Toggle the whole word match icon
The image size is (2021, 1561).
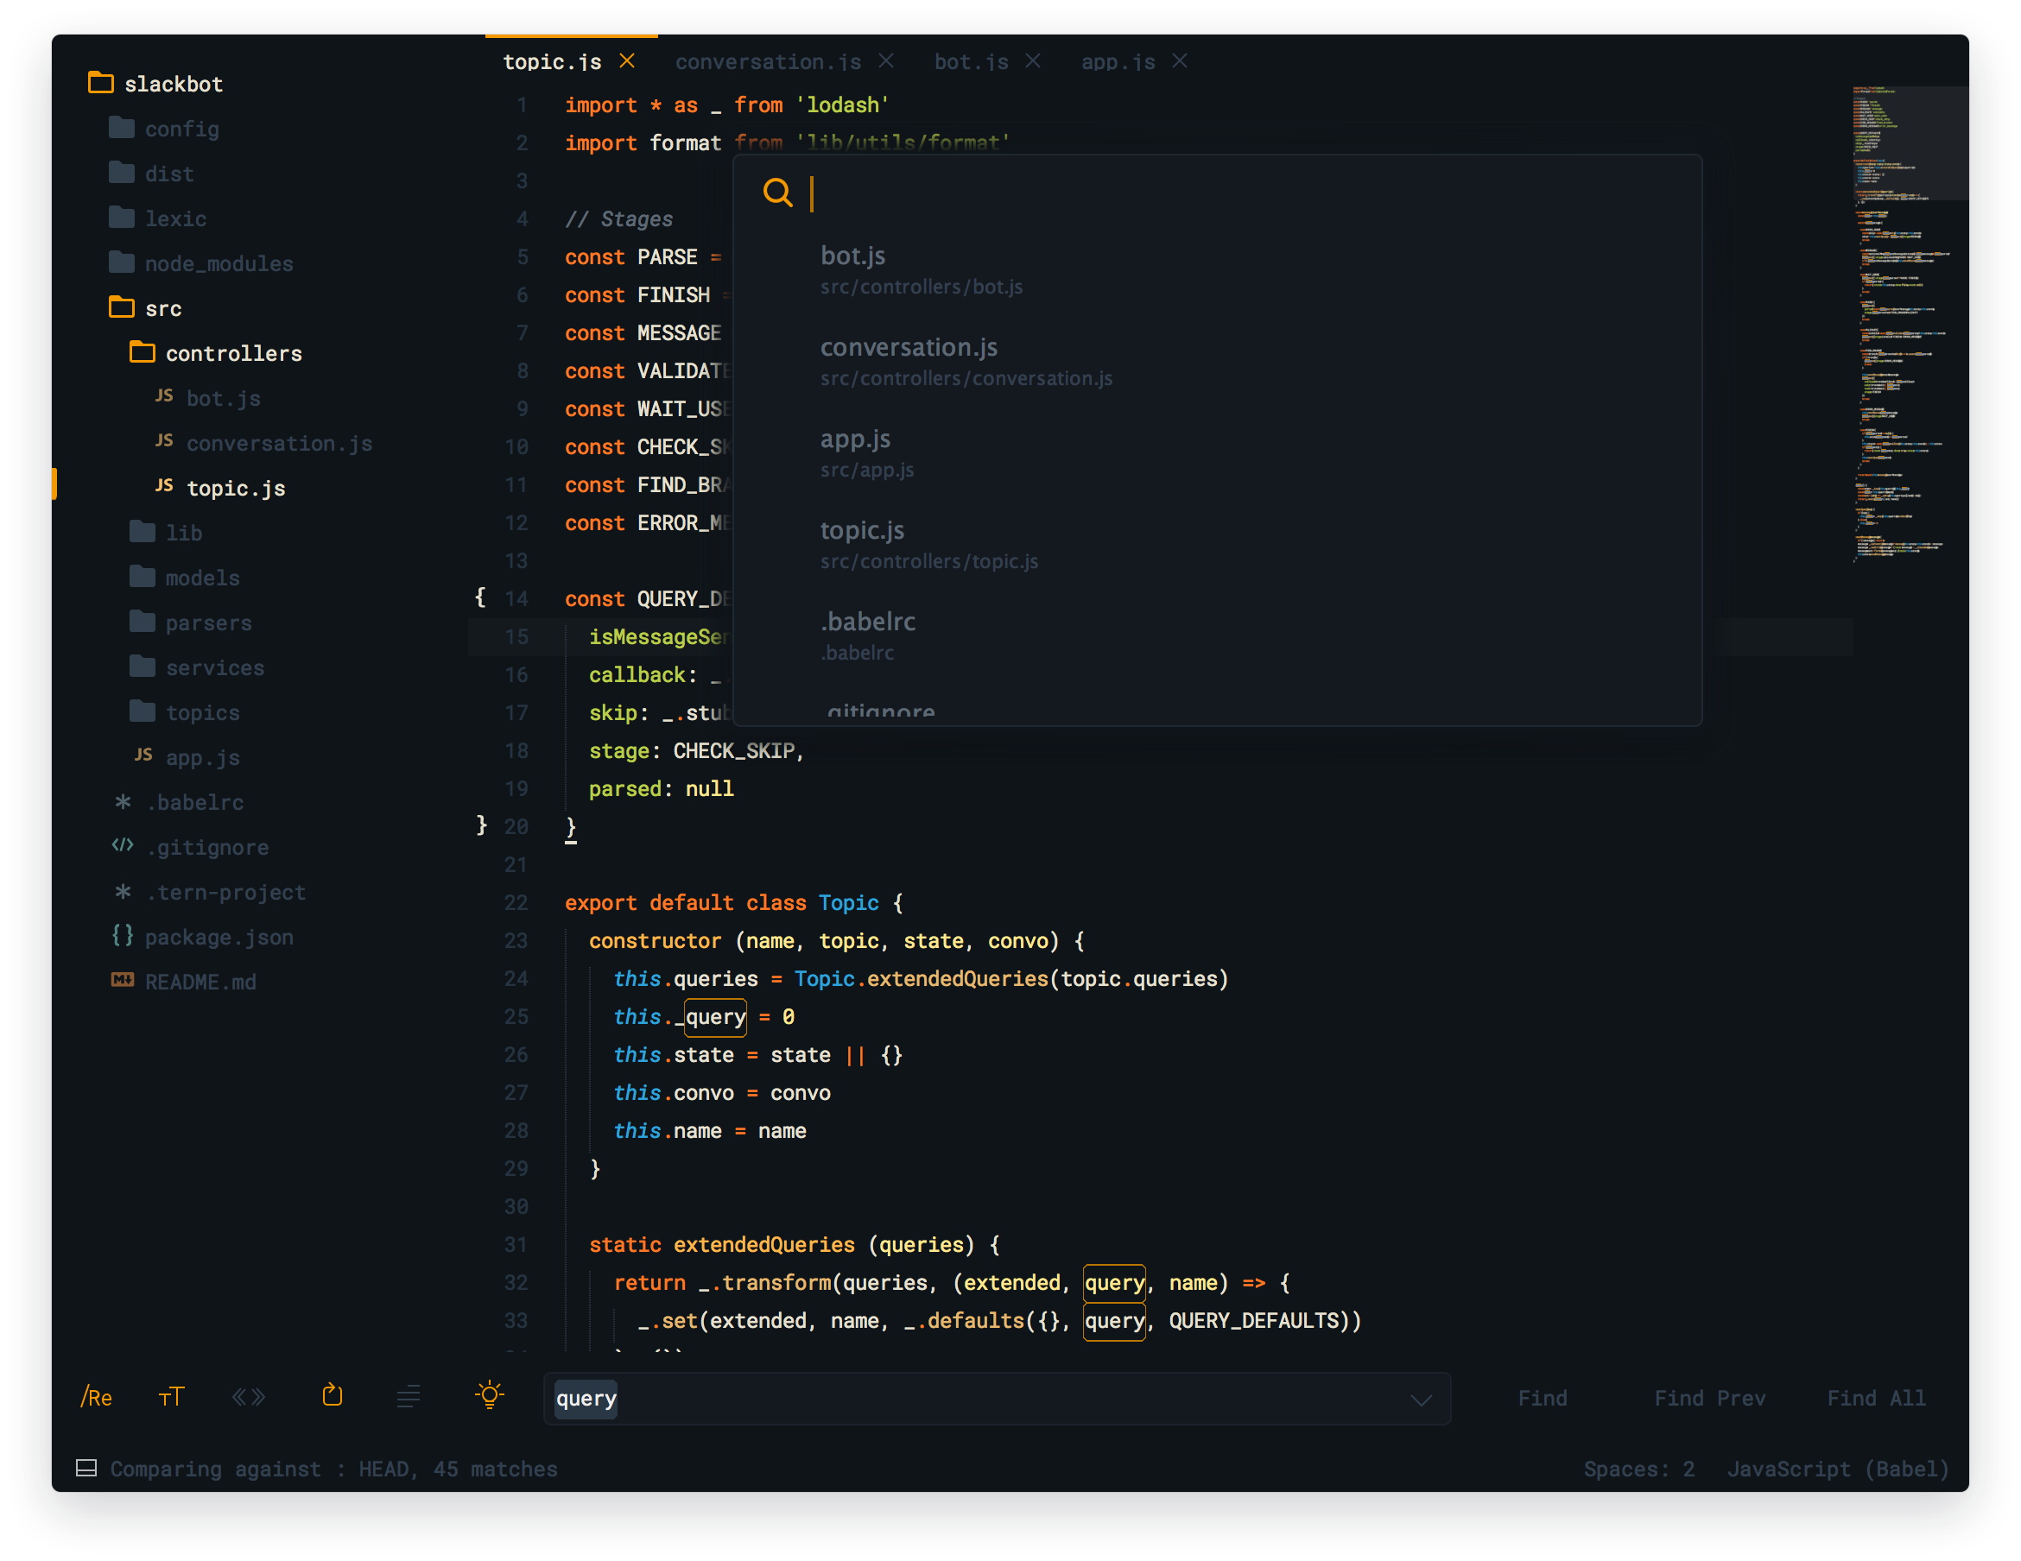click(250, 1397)
